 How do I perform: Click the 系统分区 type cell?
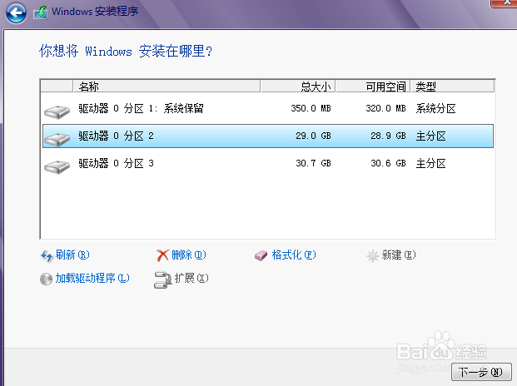[x=435, y=108]
